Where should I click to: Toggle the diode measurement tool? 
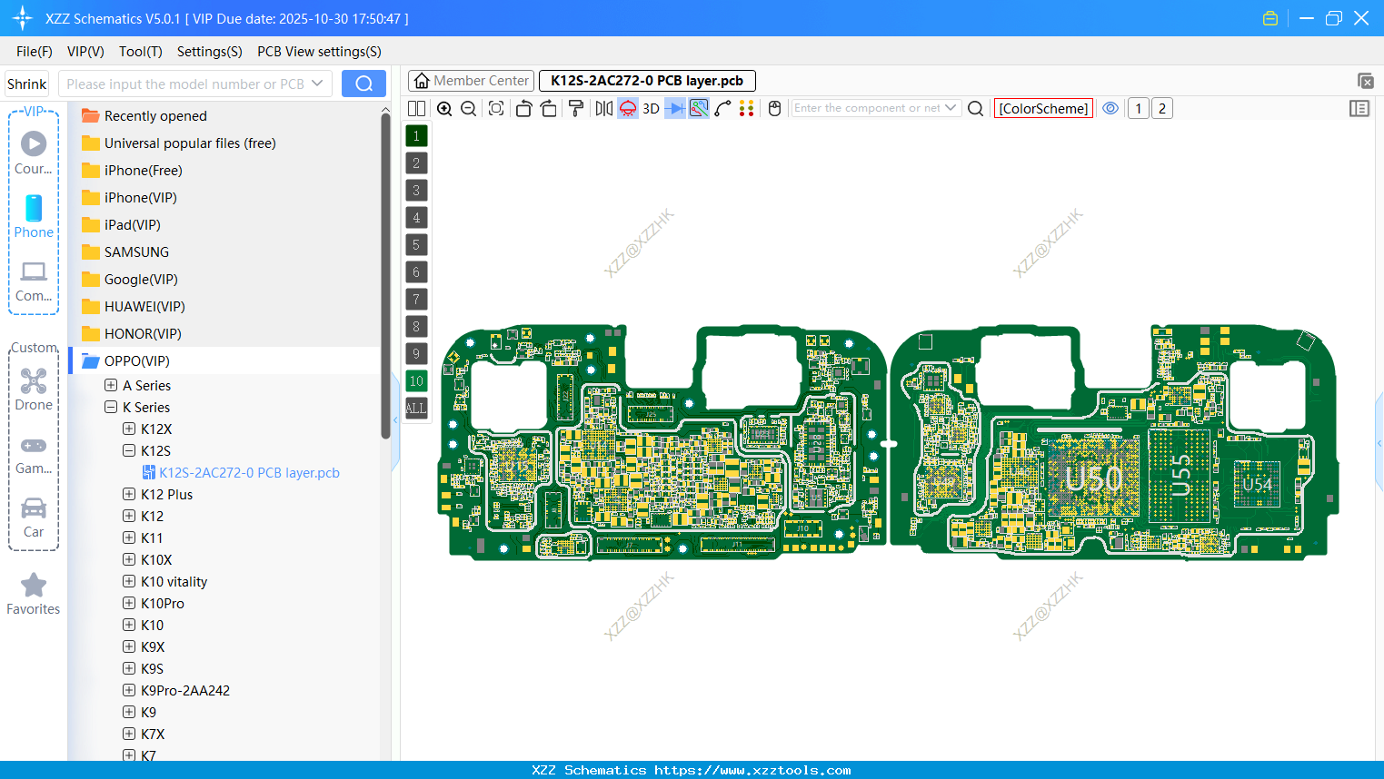pyautogui.click(x=675, y=108)
